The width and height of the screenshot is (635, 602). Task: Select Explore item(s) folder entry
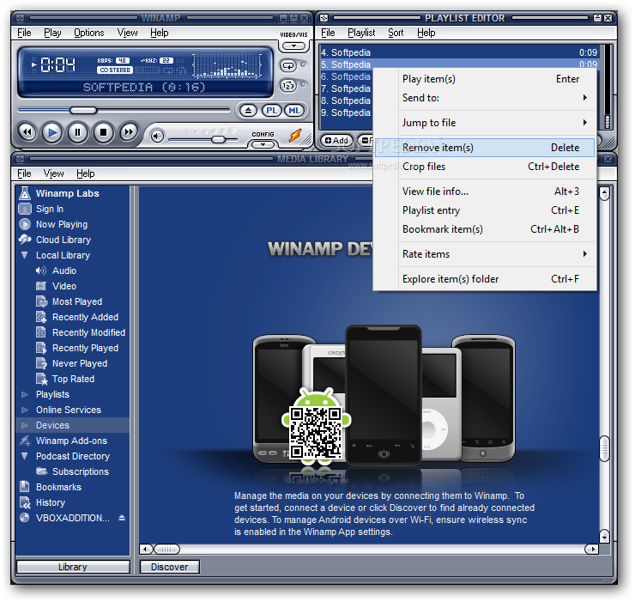(x=485, y=279)
